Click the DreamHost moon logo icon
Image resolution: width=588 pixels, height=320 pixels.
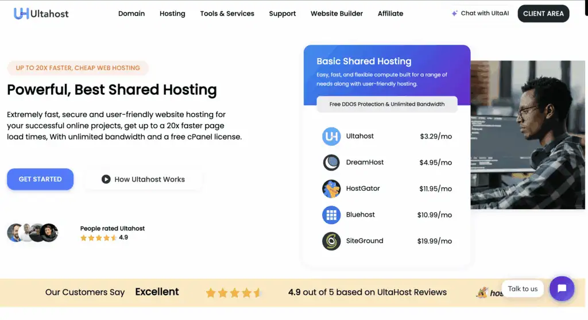click(331, 163)
